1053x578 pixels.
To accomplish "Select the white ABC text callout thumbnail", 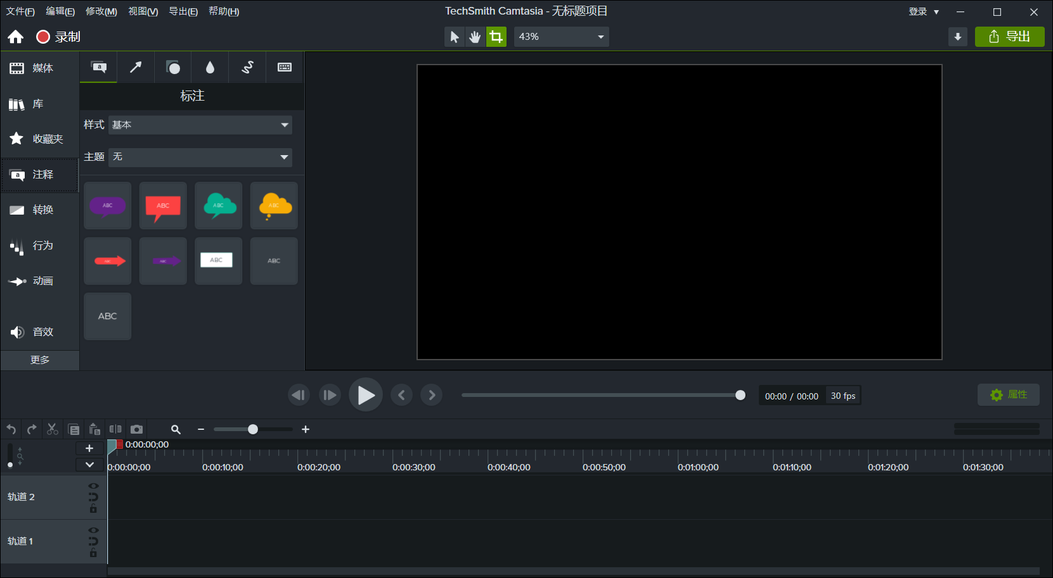I will (218, 260).
